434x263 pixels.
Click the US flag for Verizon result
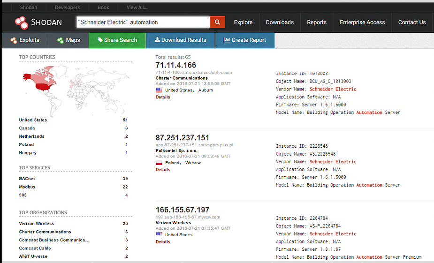[x=159, y=234]
